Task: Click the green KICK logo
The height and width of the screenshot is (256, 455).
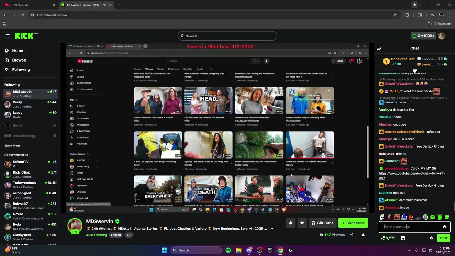Action: tap(26, 36)
